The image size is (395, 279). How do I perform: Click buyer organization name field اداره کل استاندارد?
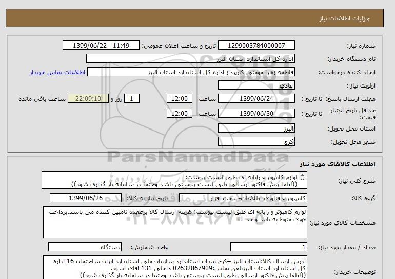190,58
